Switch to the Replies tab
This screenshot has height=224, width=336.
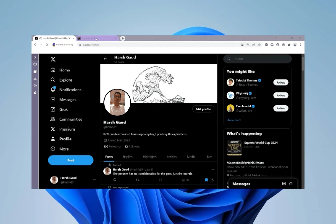[x=128, y=157]
